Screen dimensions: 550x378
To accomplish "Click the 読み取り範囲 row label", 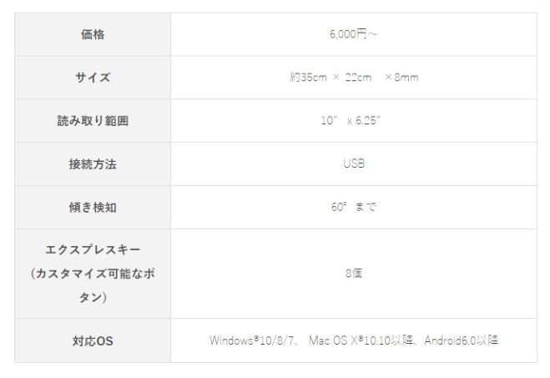I will point(93,121).
